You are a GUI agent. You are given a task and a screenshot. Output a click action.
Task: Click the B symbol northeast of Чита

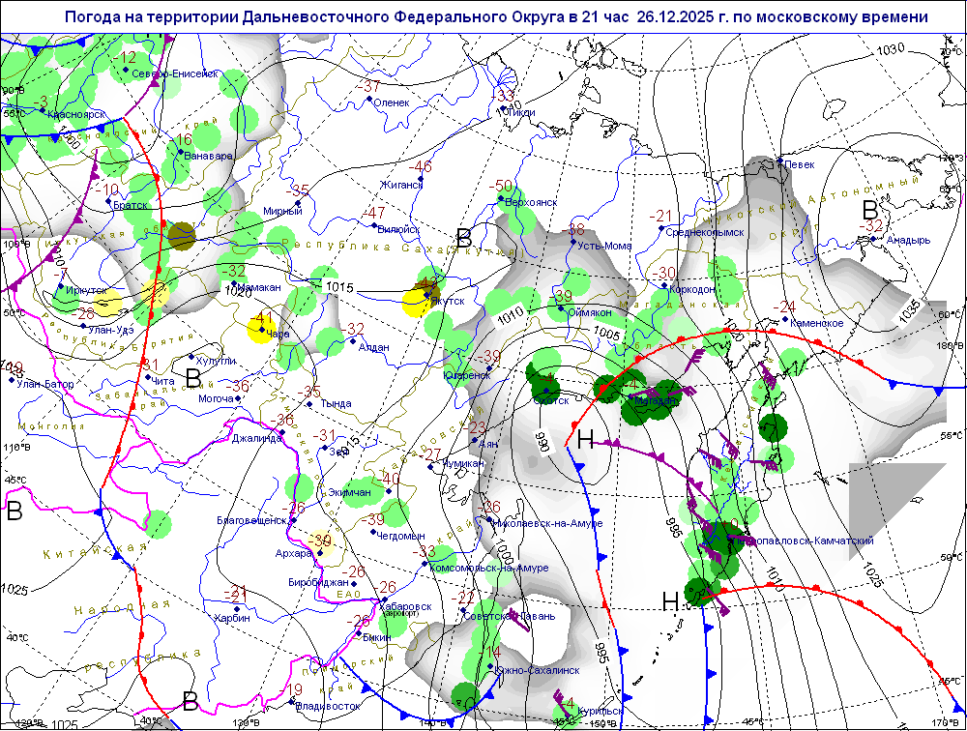tap(193, 375)
